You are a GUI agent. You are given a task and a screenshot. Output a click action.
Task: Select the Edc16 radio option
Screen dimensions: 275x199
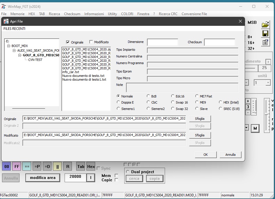coord(173,96)
